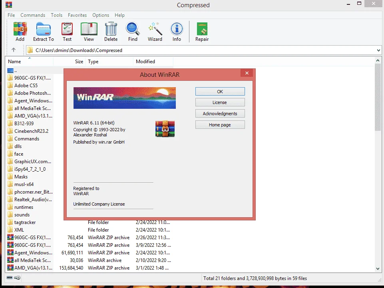
Task: Expand the address path dropdown arrow
Action: pos(378,50)
